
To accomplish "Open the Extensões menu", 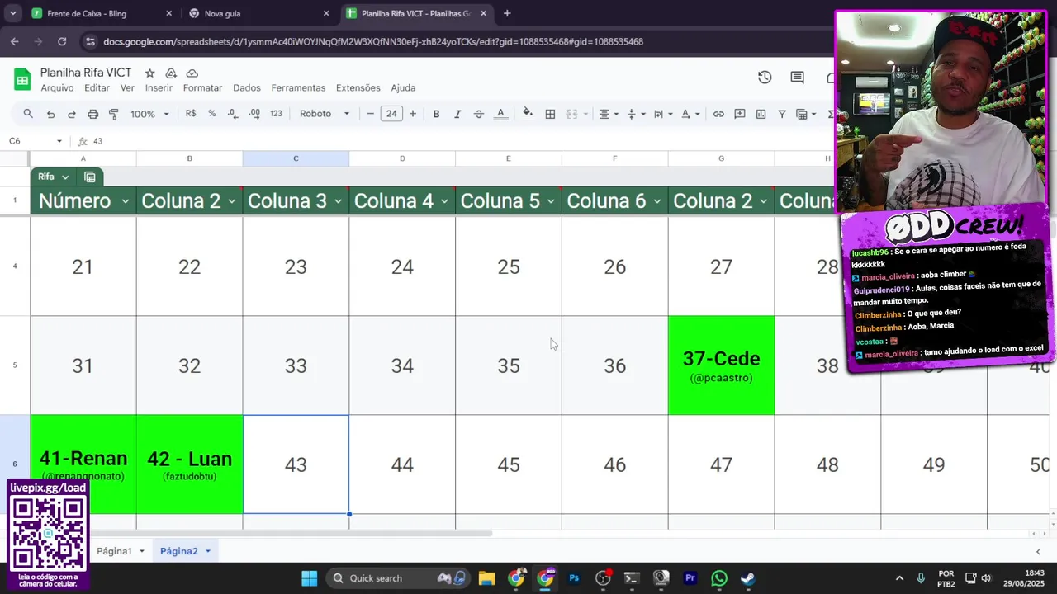I will click(x=358, y=87).
